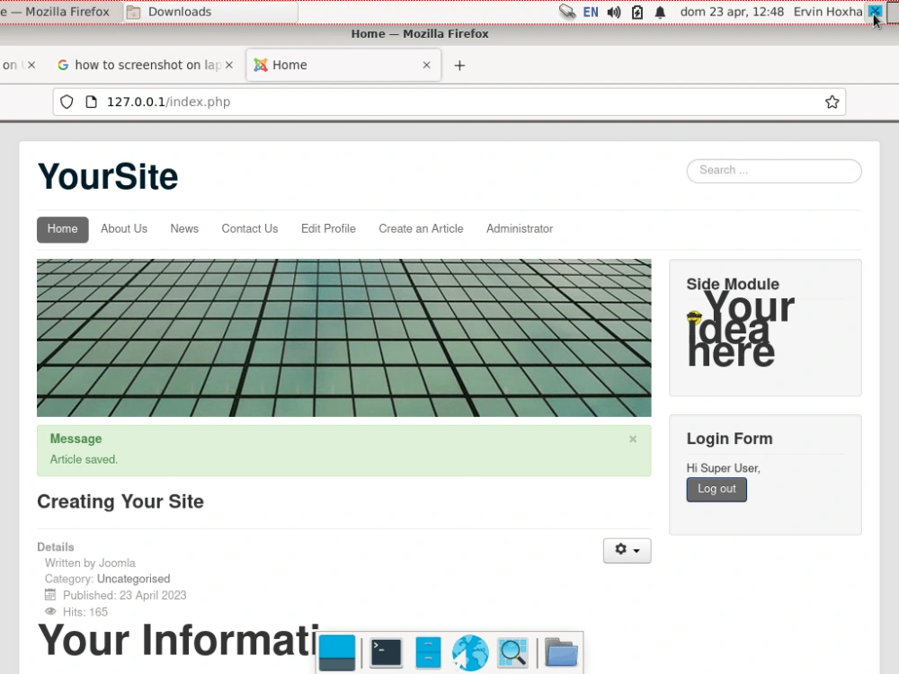
Task: Open Edit Profile page
Action: (328, 228)
